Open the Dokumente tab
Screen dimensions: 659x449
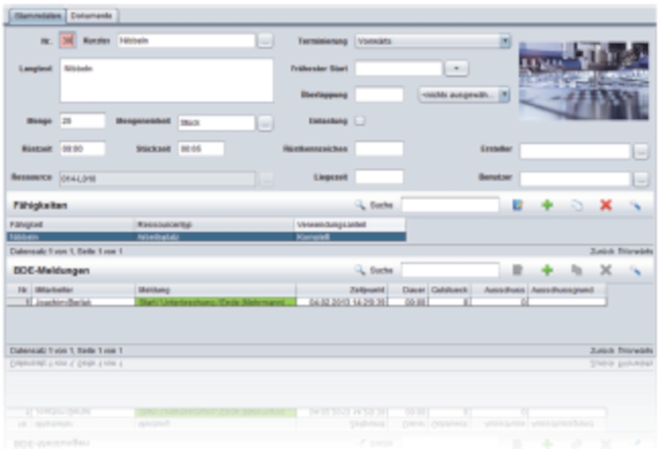coord(92,16)
